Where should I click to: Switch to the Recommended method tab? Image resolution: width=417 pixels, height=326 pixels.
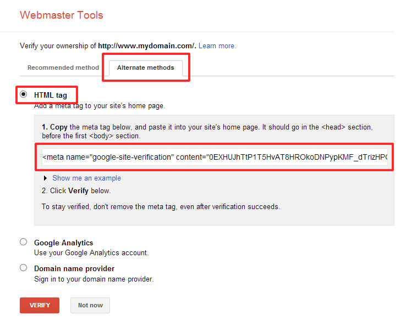click(x=63, y=68)
